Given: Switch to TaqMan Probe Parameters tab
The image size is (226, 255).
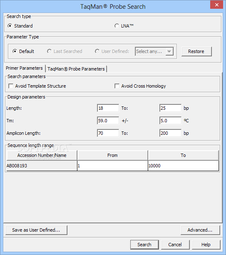Looking at the screenshot, I should click(76, 69).
